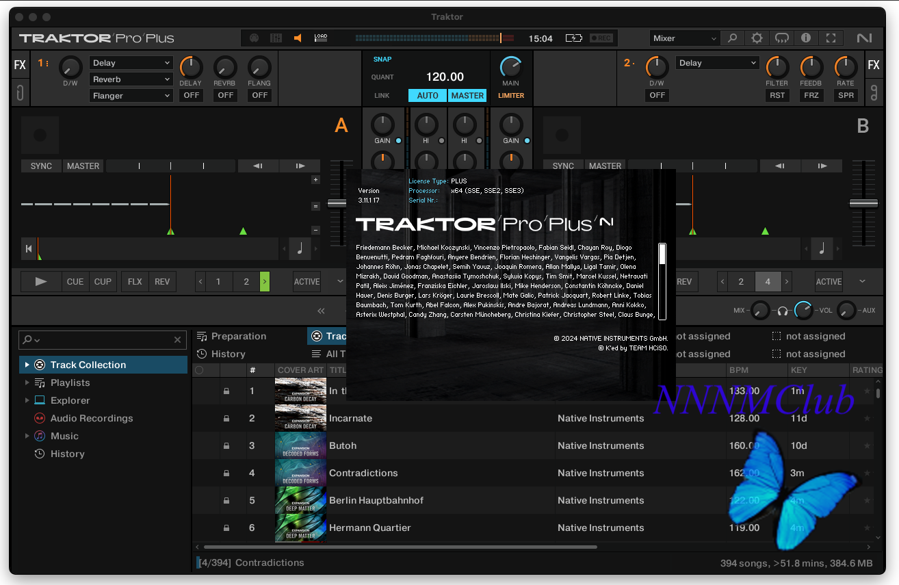Toggle the REVRB effect OFF button in FX unit 1
Screen dimensions: 899x585
coord(226,96)
